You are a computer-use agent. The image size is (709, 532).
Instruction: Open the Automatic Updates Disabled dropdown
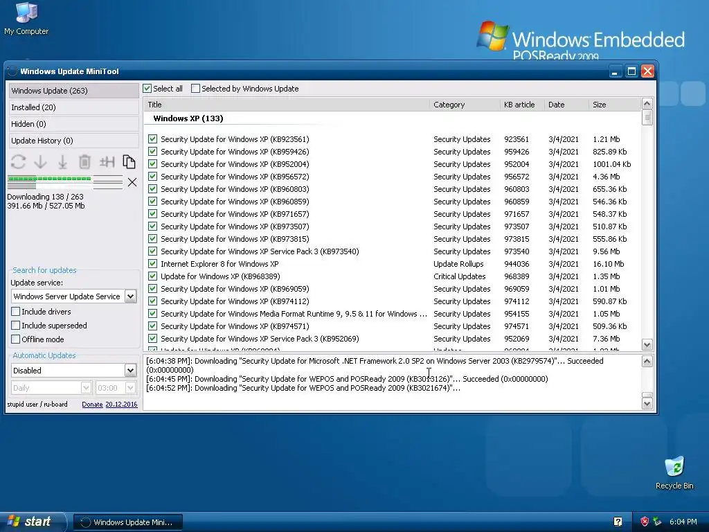click(x=130, y=371)
